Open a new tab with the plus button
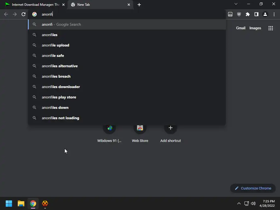280x210 pixels. tap(139, 5)
